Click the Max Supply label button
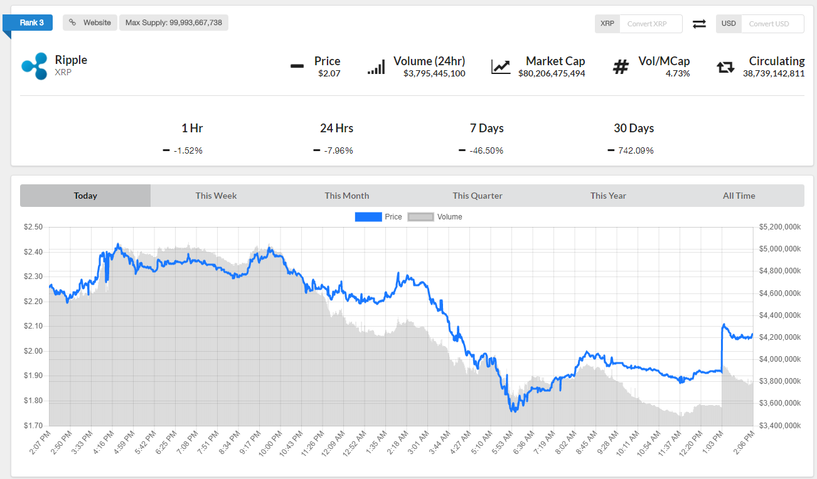 click(174, 23)
